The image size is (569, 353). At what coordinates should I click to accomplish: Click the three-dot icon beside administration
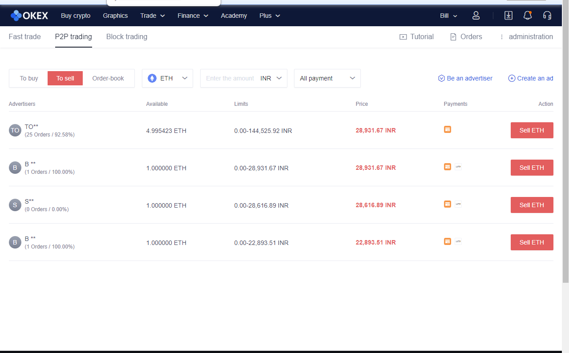502,37
